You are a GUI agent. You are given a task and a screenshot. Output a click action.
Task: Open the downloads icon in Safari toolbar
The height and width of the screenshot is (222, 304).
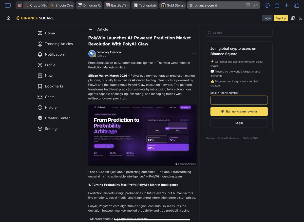[x=267, y=5]
